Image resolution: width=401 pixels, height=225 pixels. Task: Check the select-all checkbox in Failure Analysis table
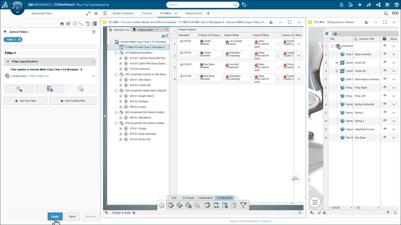[x=175, y=32]
